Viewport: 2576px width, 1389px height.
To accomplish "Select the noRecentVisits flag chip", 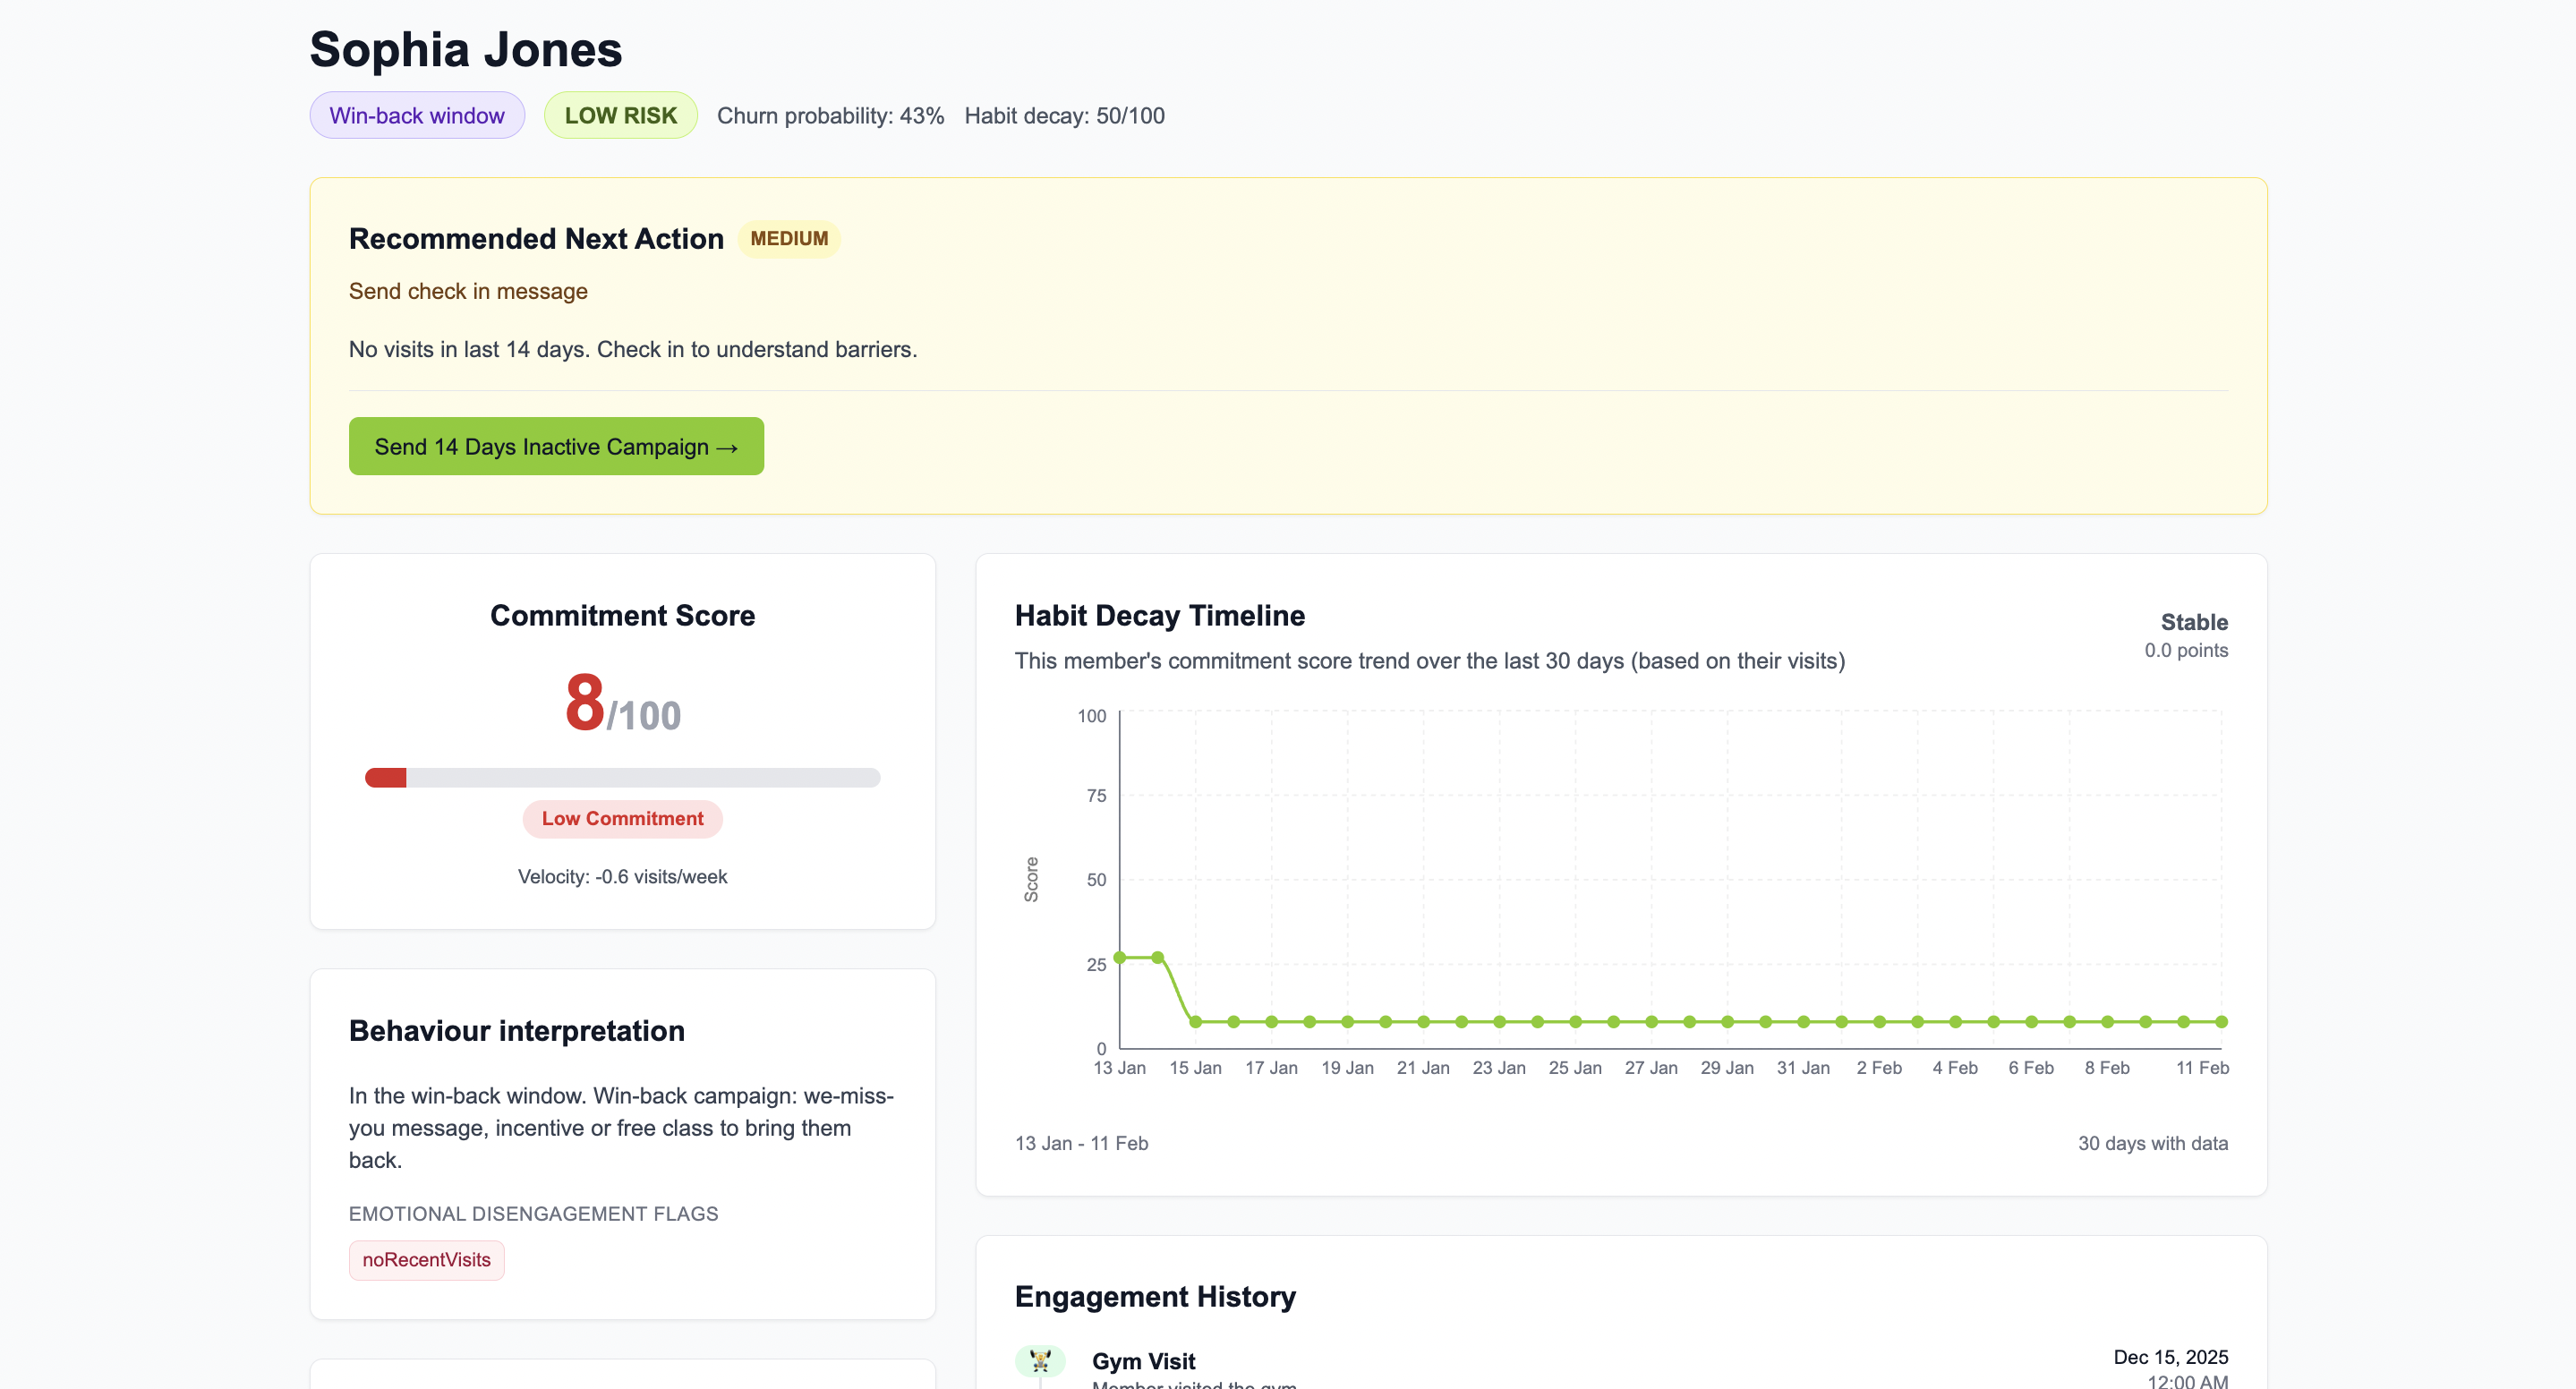I will (x=426, y=1260).
